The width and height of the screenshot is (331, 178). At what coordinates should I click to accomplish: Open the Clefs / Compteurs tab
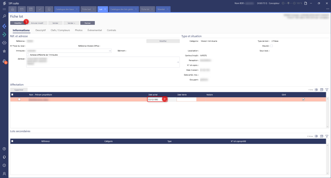tap(61, 30)
